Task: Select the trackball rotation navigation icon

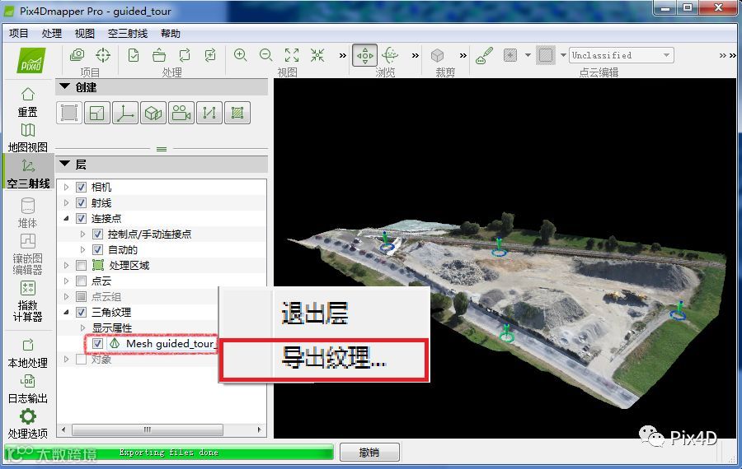Action: [390, 55]
